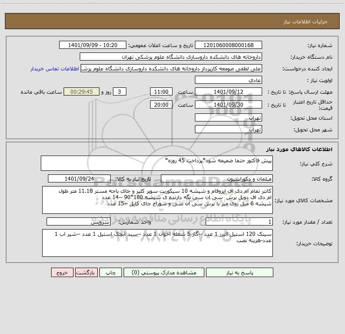Click the چاپ print button
This screenshot has height=334, width=345.
tap(111, 273)
